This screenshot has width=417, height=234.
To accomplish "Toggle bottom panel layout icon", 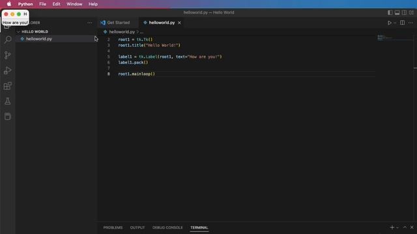I will click(397, 12).
